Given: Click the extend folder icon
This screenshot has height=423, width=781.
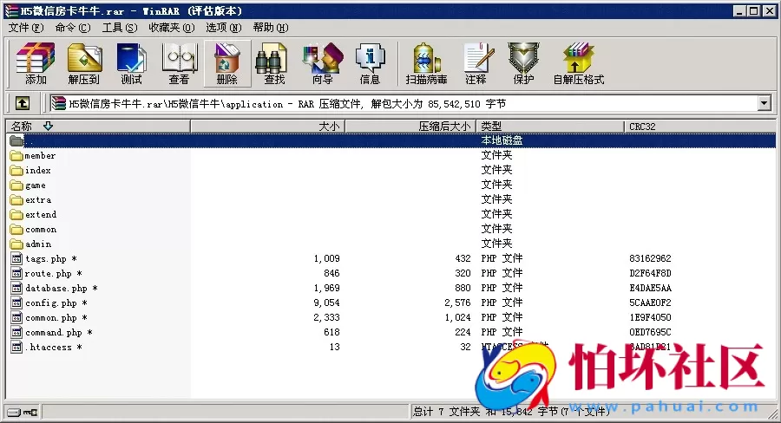Looking at the screenshot, I should (17, 214).
